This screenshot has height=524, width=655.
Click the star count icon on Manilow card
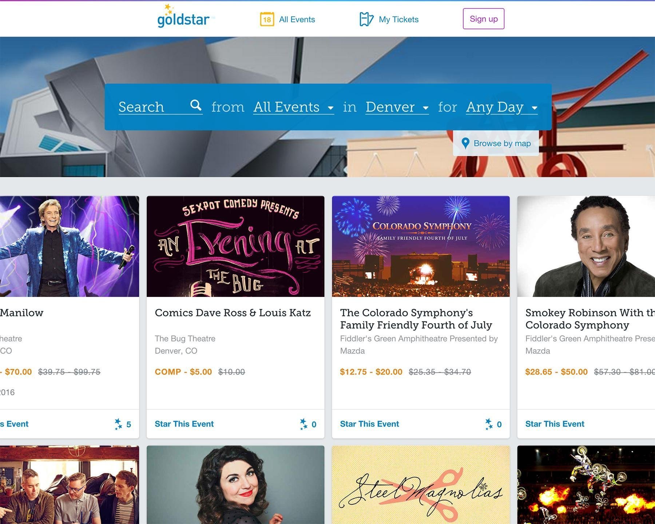[119, 424]
